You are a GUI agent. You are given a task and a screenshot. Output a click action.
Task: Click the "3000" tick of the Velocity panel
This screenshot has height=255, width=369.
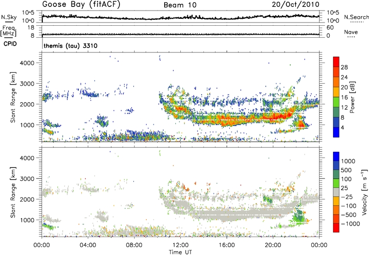(x=27, y=179)
